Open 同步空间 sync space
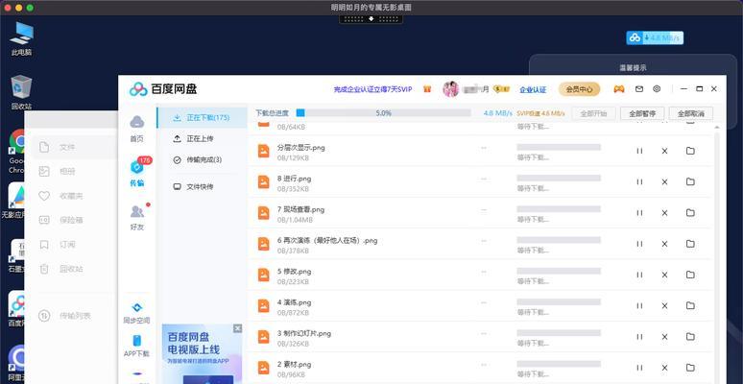Viewport: 743px width, 384px height. pyautogui.click(x=136, y=313)
